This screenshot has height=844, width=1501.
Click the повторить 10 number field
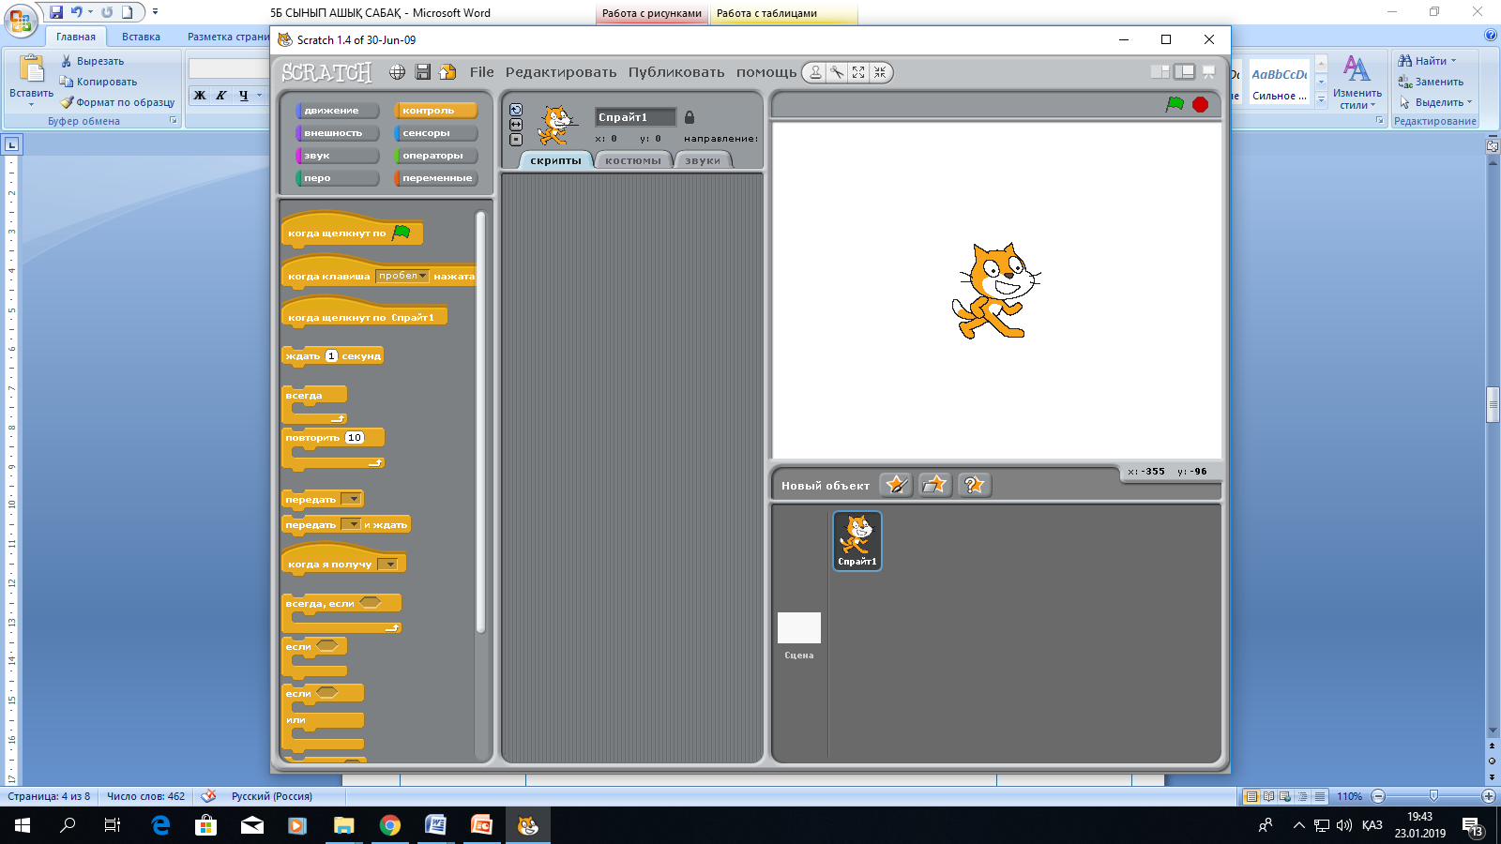click(354, 437)
